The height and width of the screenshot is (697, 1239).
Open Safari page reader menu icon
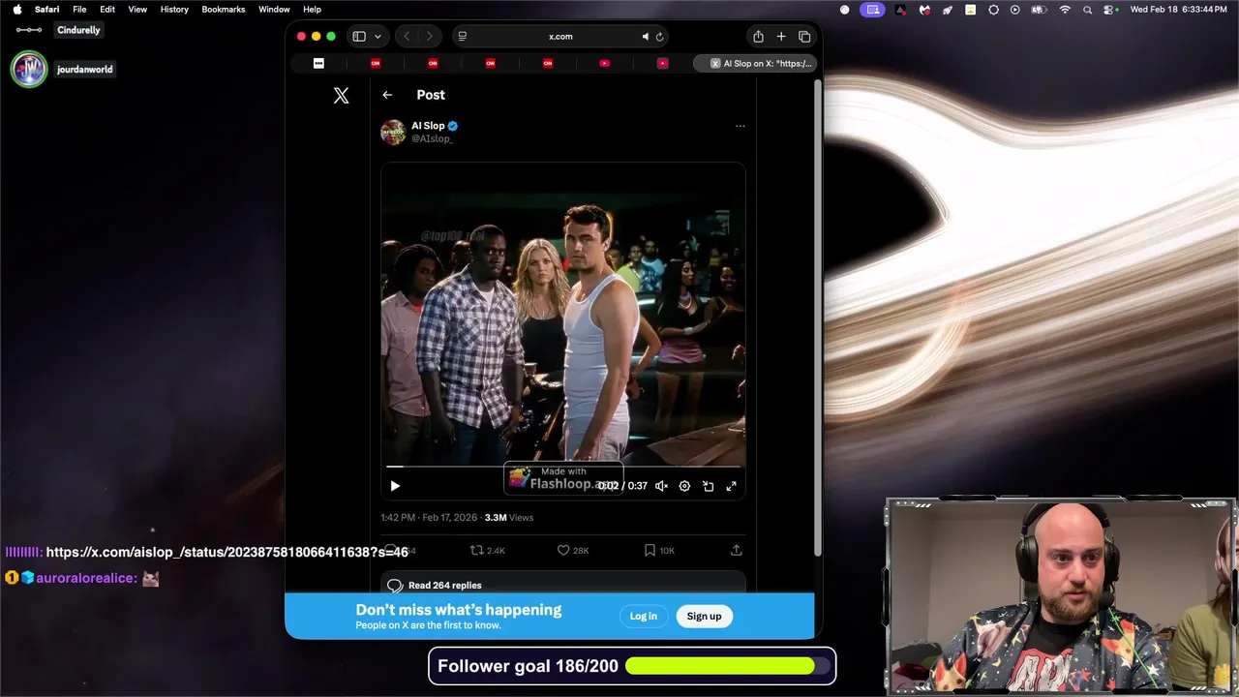[463, 37]
